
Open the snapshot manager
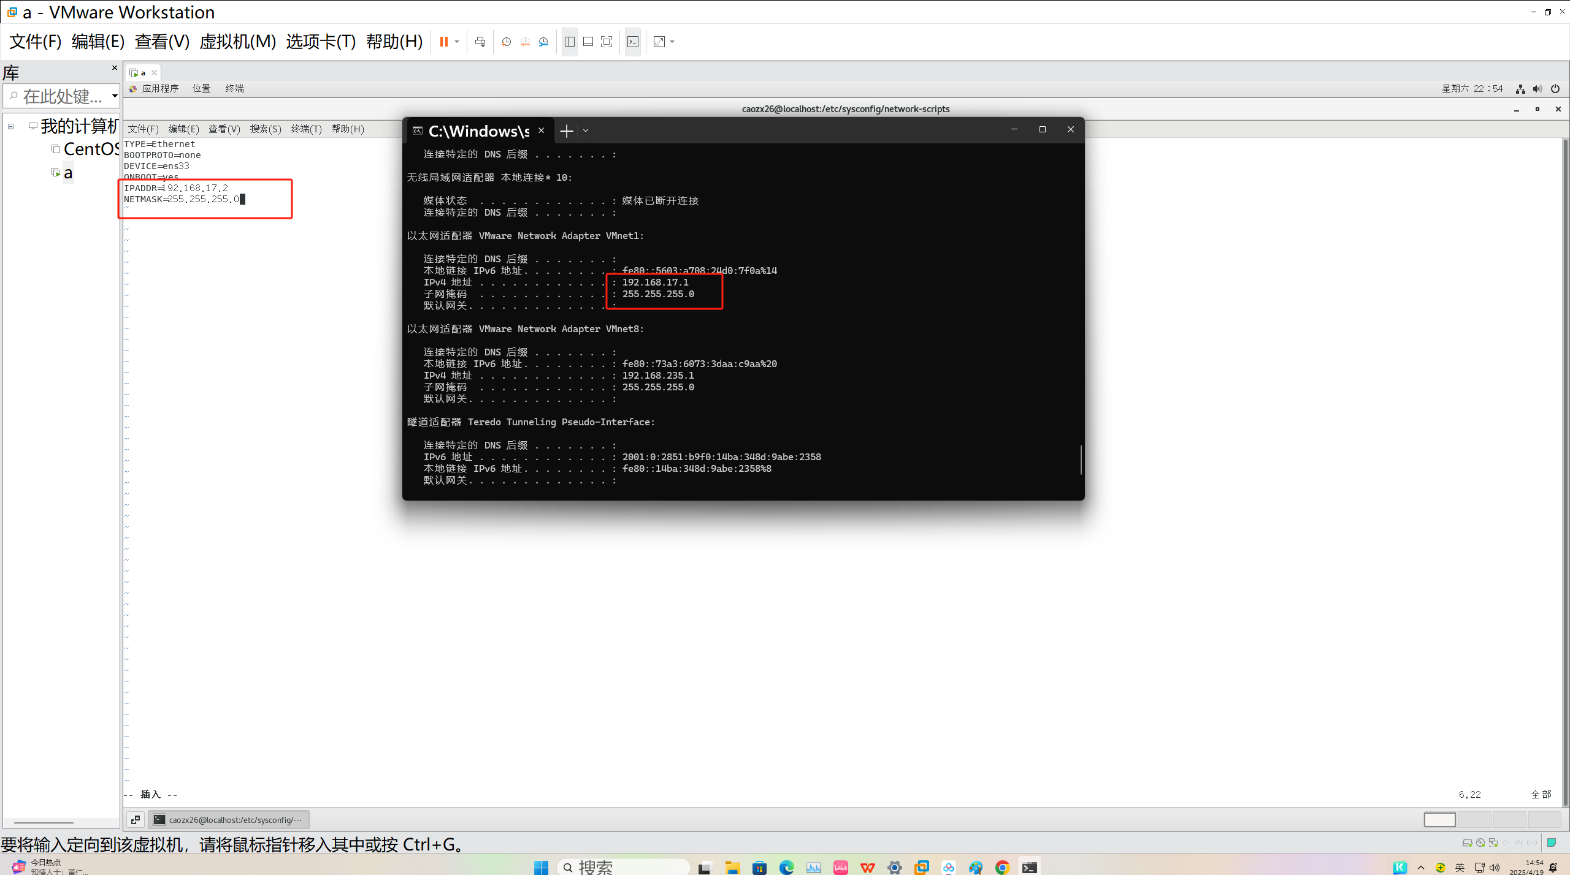coord(543,42)
